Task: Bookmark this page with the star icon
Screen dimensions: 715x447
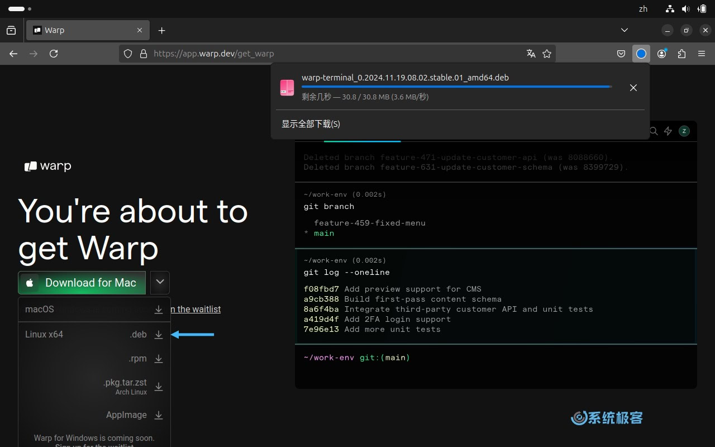Action: point(547,54)
